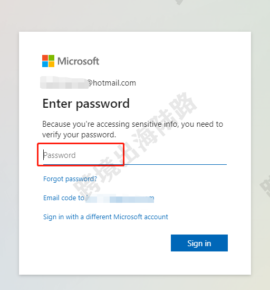Image resolution: width=270 pixels, height=290 pixels.
Task: Click the yellow square in Microsoft logo
Action: pyautogui.click(x=51, y=64)
